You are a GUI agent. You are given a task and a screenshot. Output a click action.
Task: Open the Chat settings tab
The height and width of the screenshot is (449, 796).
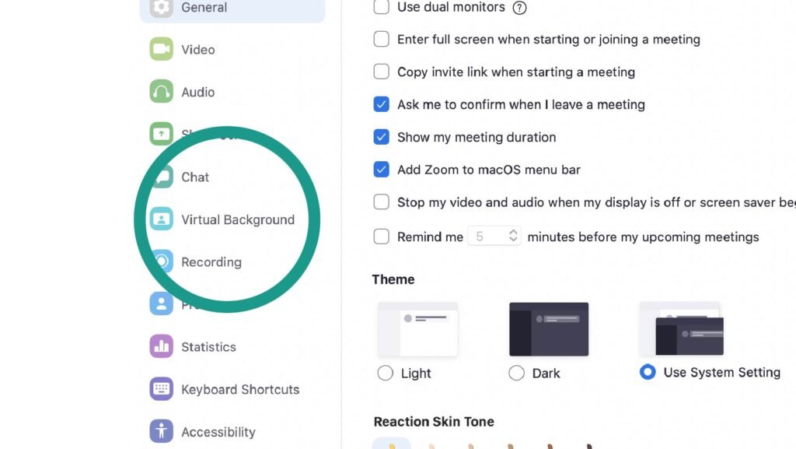point(195,177)
